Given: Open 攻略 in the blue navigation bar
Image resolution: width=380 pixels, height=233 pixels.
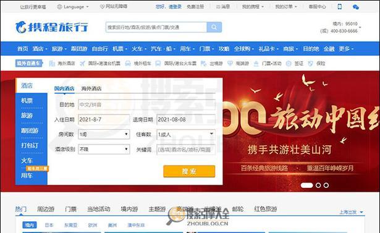Looking at the screenshot, I should 224,49.
